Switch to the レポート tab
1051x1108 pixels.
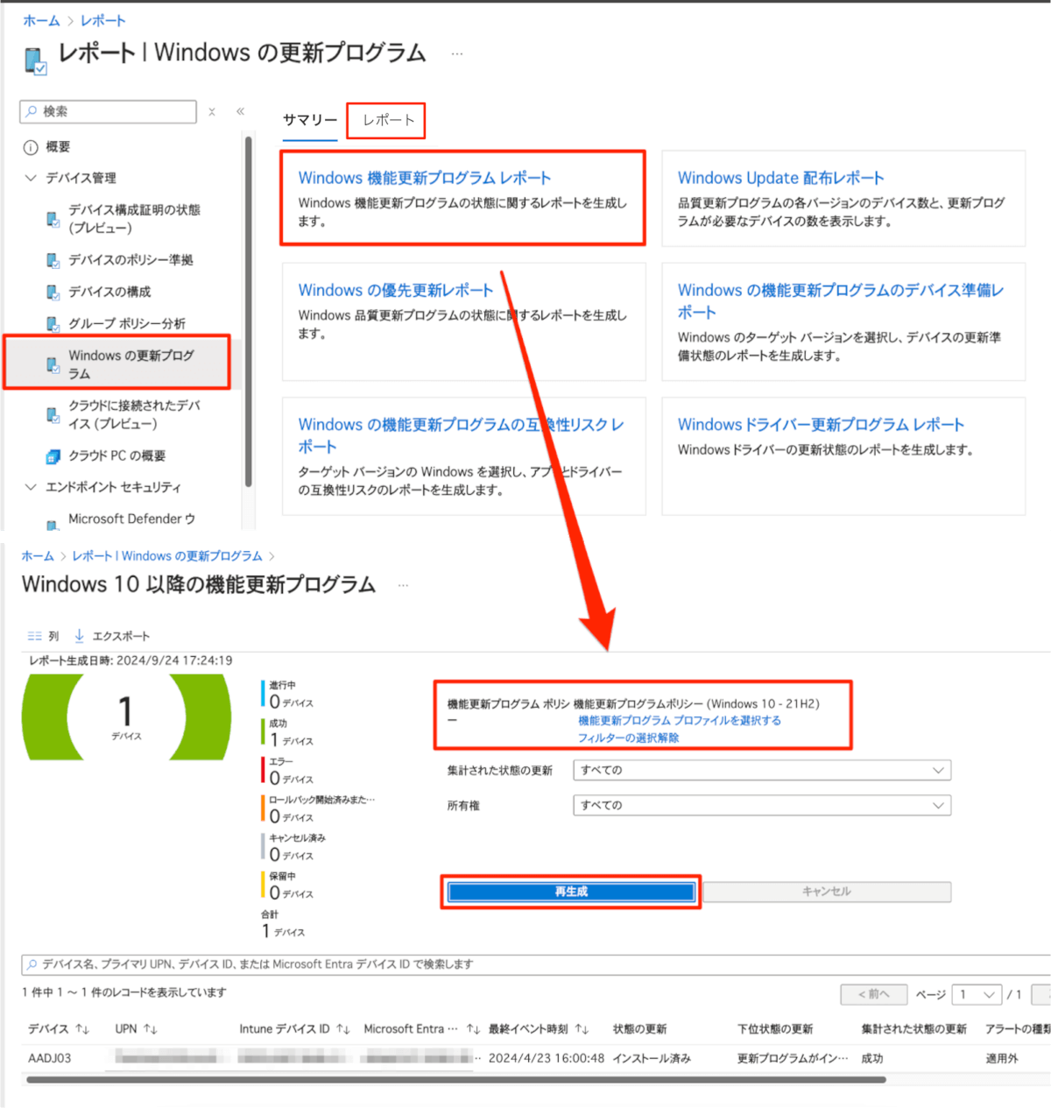[388, 120]
